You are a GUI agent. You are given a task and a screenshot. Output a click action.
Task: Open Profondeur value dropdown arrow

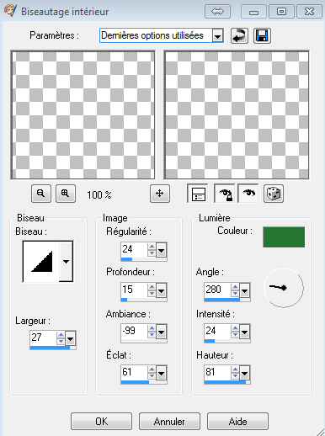pyautogui.click(x=161, y=290)
